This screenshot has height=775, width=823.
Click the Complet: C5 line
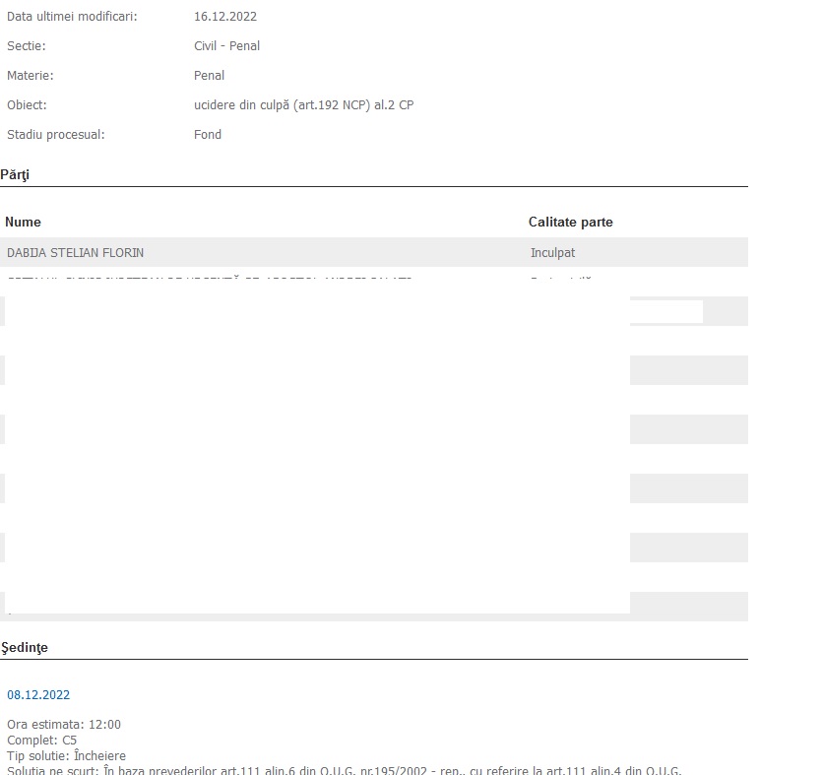(x=41, y=741)
